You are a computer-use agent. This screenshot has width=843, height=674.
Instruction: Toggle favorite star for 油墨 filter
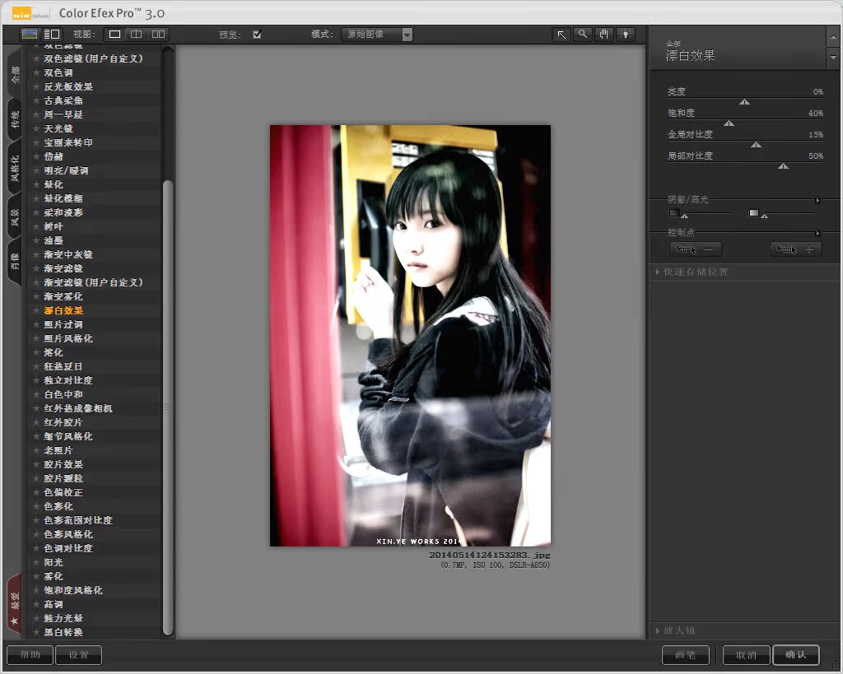coord(36,240)
